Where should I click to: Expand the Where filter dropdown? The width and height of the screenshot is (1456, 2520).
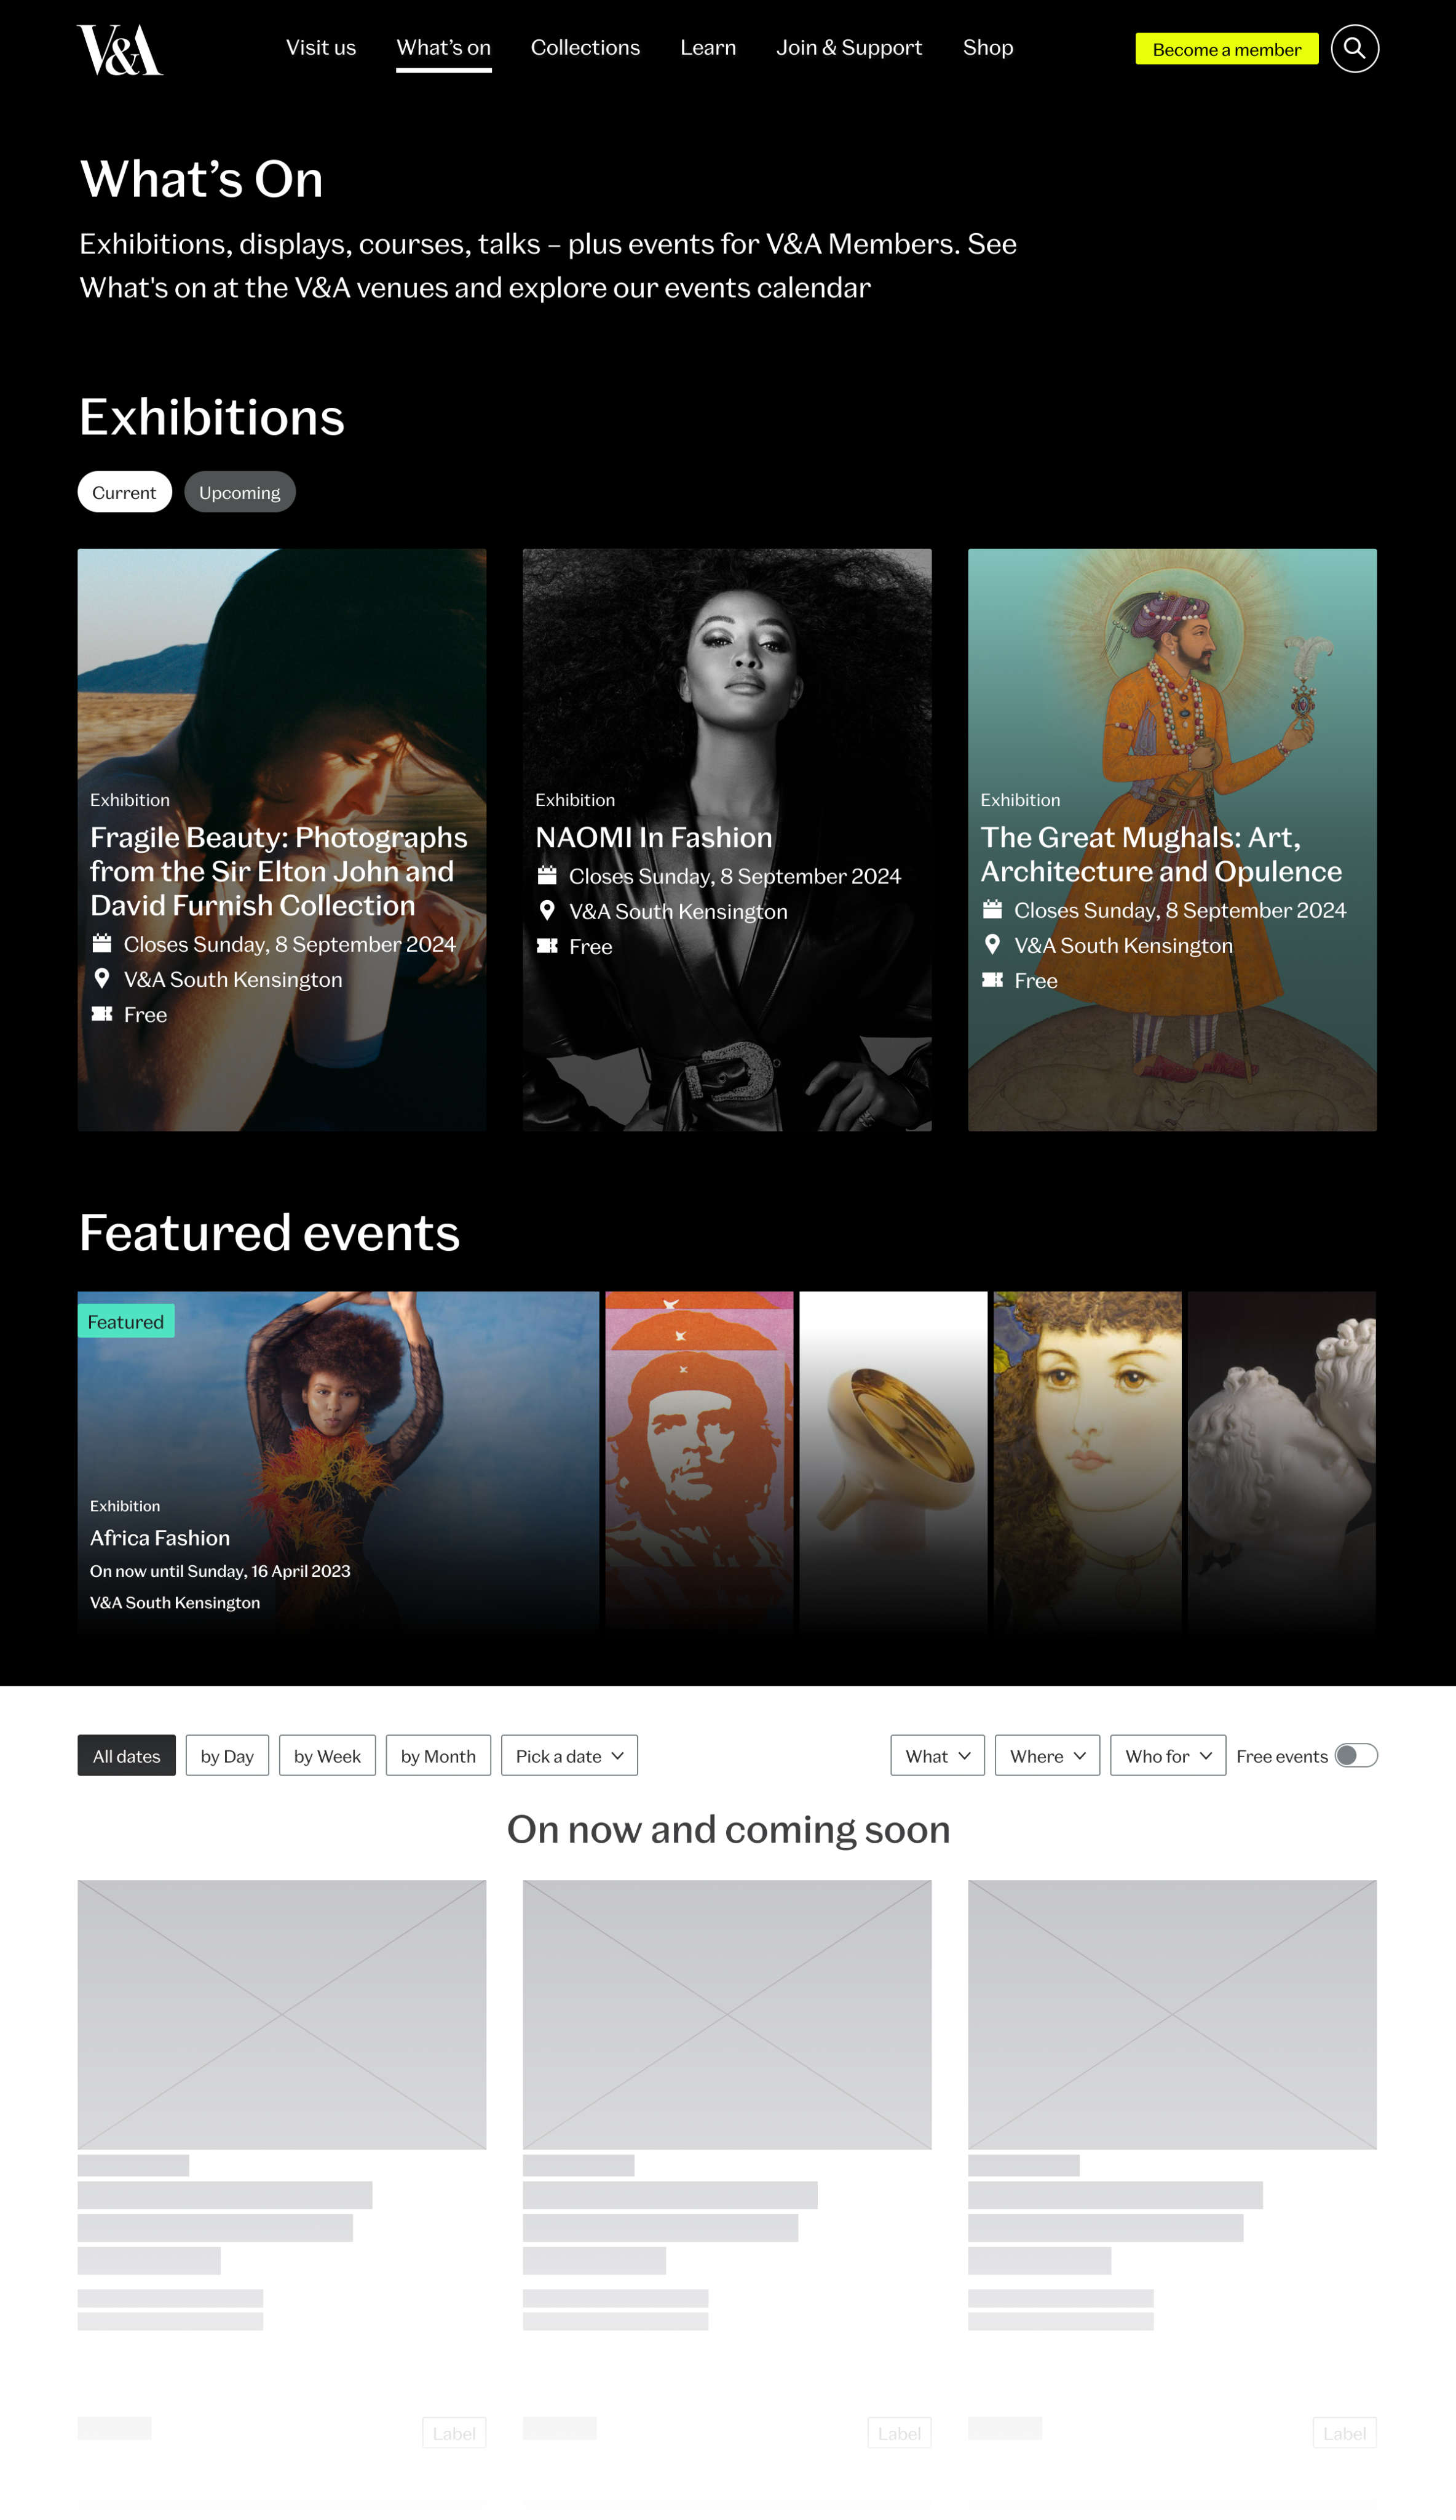point(1047,1756)
